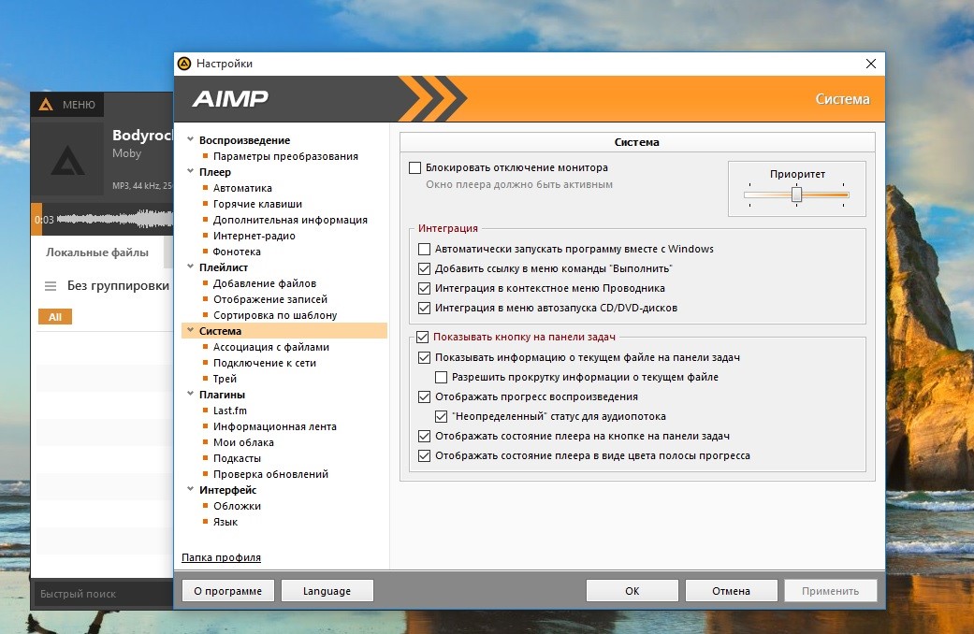Toggle Показывать кнопку на панели задач
The width and height of the screenshot is (974, 634).
(422, 338)
